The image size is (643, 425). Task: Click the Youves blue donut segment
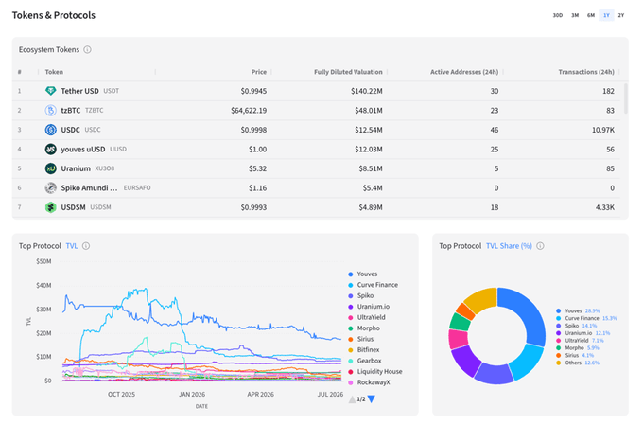click(x=530, y=313)
